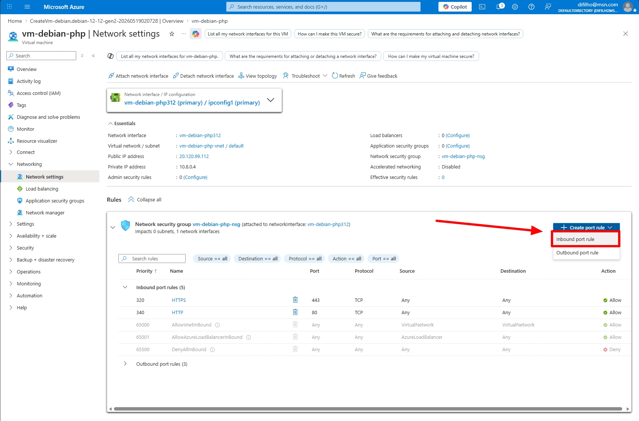Select Inbound port rule menu entry

coord(586,239)
